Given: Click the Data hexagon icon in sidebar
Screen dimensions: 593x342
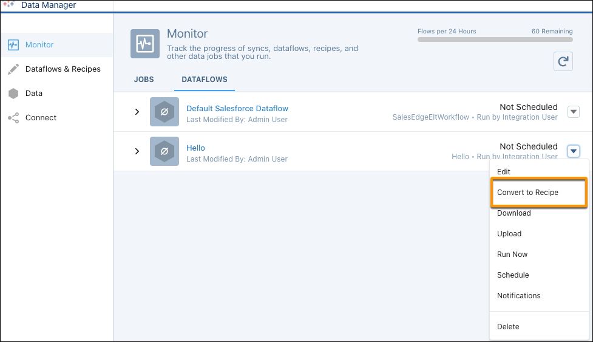Looking at the screenshot, I should (x=13, y=94).
